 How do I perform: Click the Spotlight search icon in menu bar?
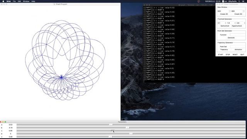(x=239, y=1)
